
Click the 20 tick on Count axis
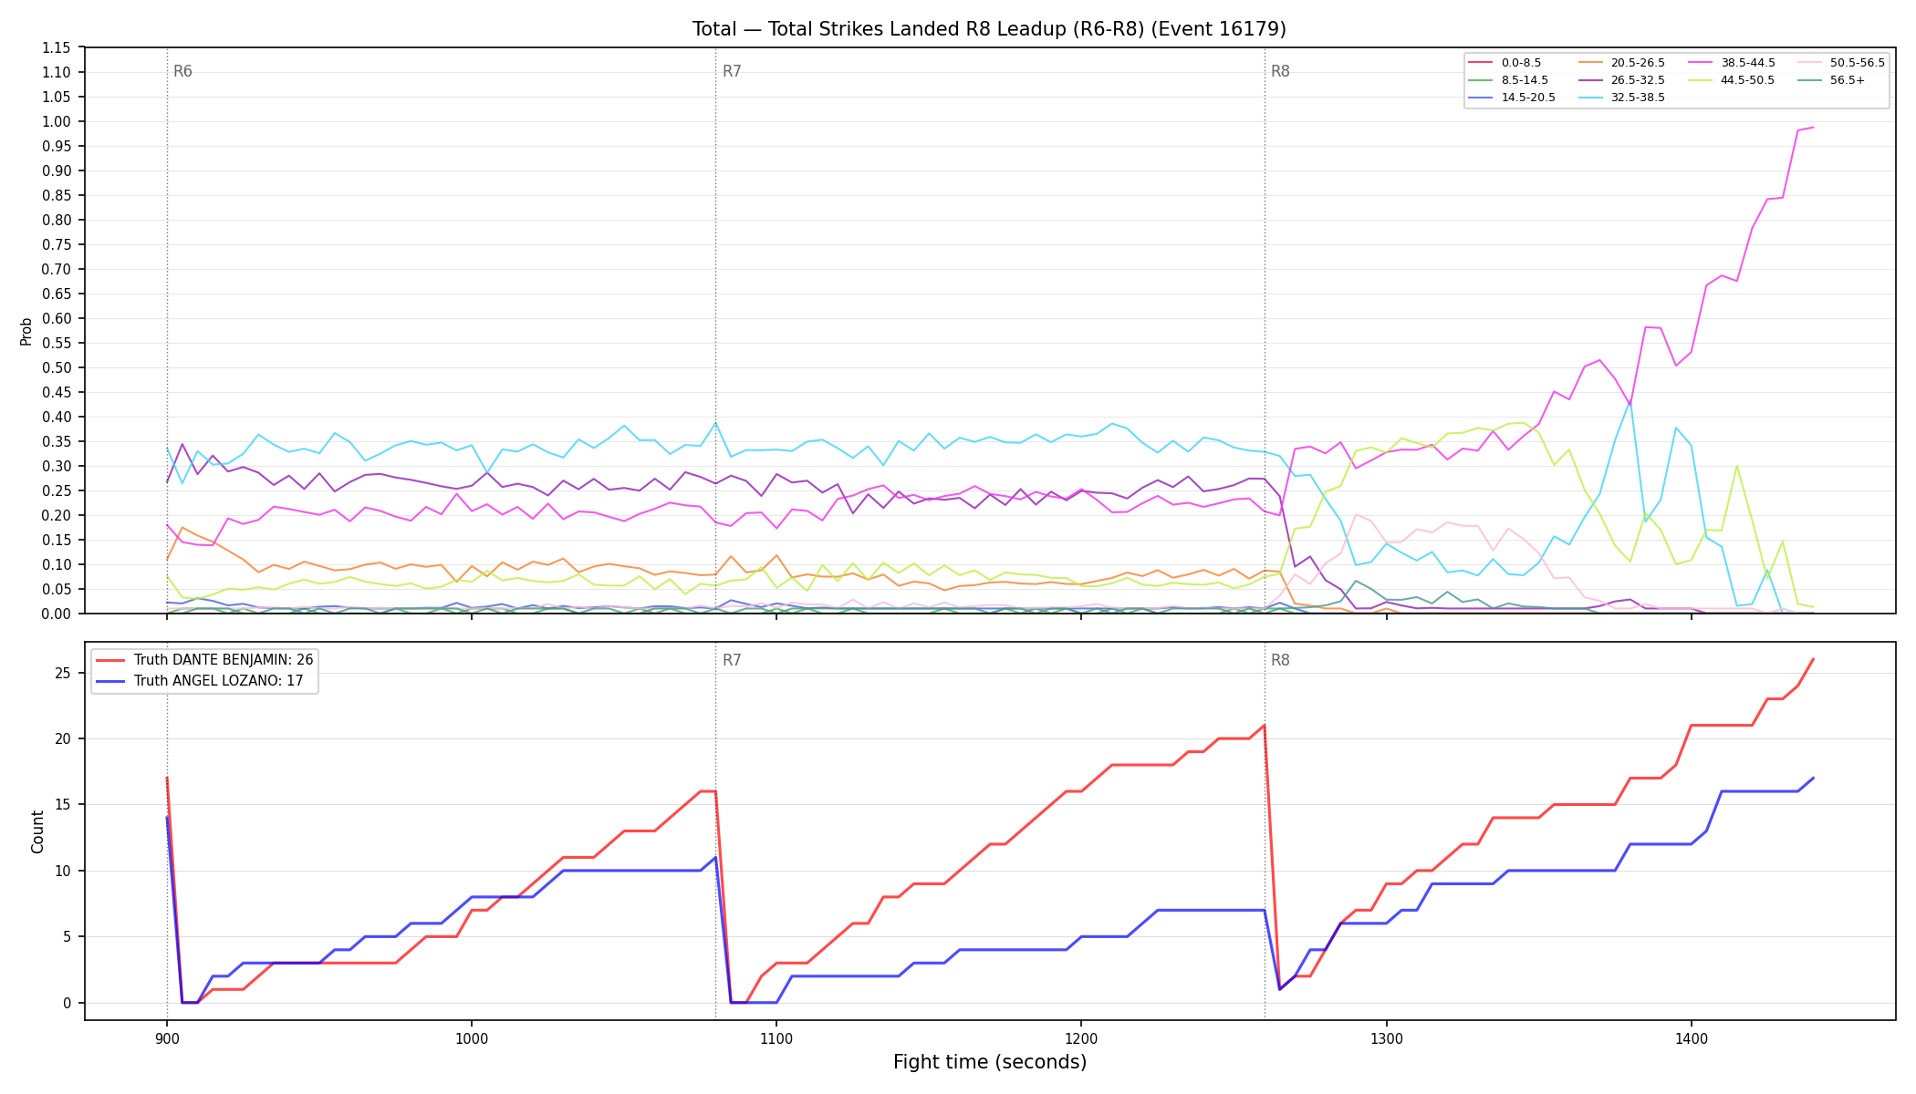tap(63, 738)
